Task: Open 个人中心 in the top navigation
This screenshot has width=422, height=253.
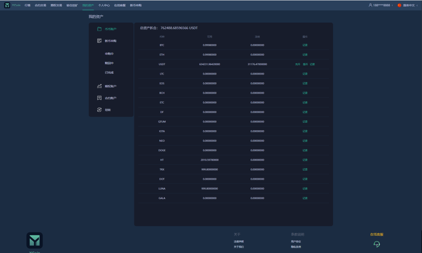Action: tap(104, 5)
